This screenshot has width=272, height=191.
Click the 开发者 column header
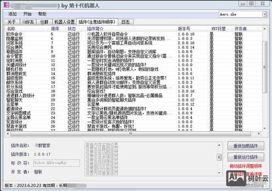[x=247, y=29]
